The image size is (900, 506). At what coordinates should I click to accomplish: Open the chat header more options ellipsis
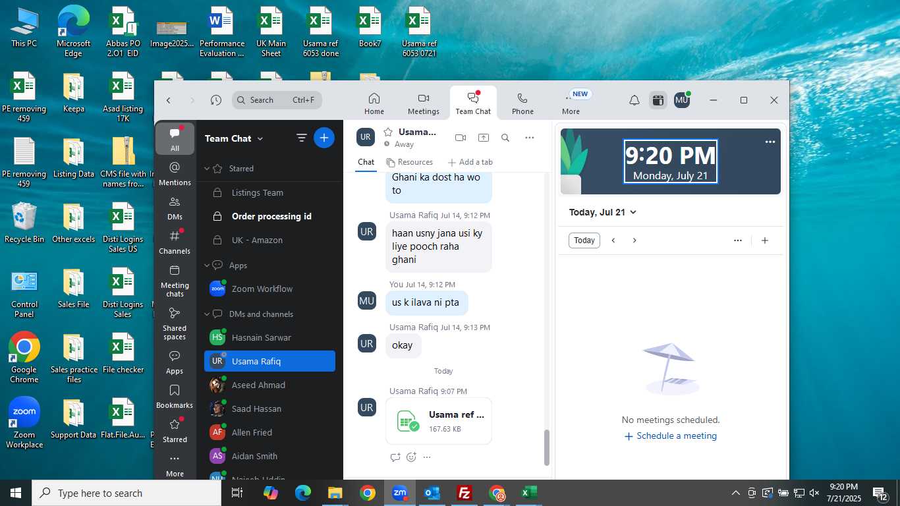pyautogui.click(x=530, y=138)
